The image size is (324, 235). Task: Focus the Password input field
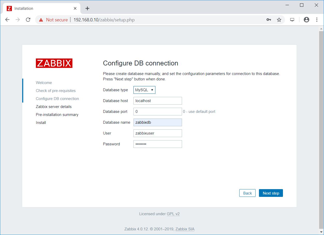[x=157, y=144]
